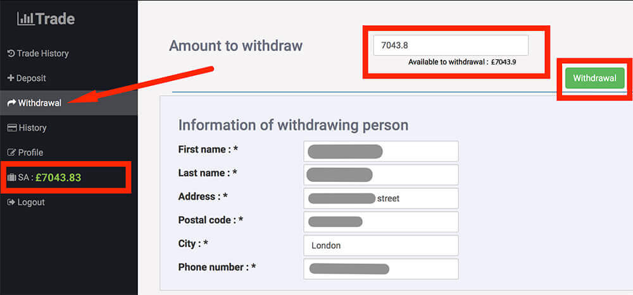The image size is (633, 295).
Task: Click the Trade bar-chart logo icon
Action: pos(26,19)
